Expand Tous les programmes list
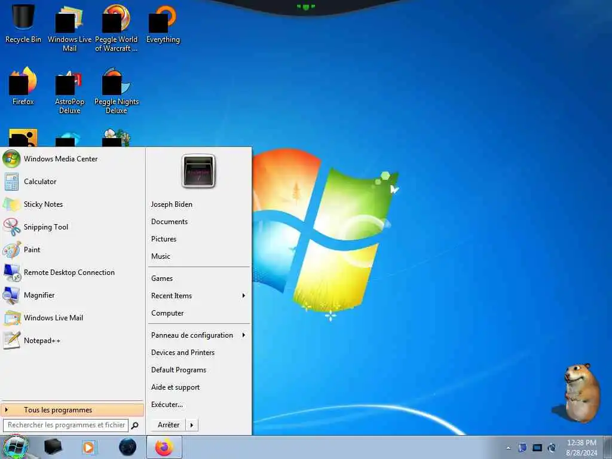Viewport: 612px width, 459px height. [x=72, y=410]
